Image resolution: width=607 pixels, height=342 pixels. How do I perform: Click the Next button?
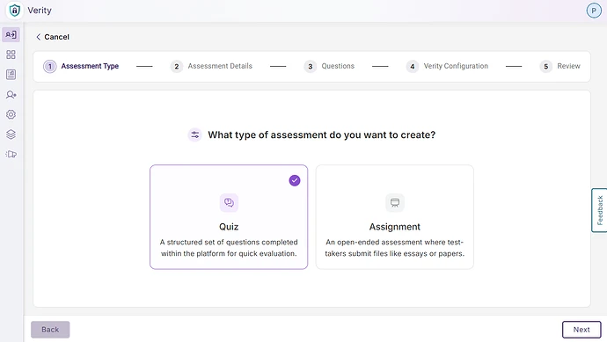pyautogui.click(x=581, y=330)
